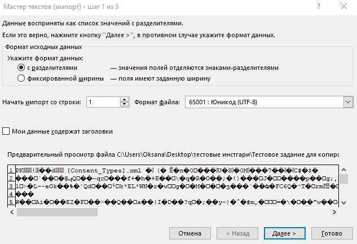Select the "с разделителями" radio button
Screen dimensions: 357x244
[x=21, y=68]
